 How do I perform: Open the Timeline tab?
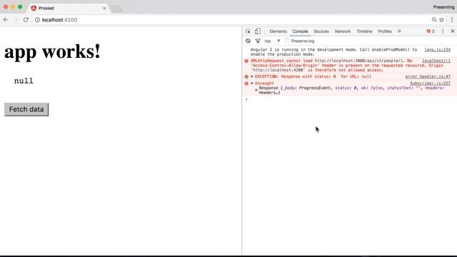click(x=364, y=31)
